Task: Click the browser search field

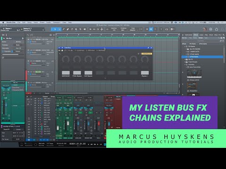Action: [x=201, y=41]
